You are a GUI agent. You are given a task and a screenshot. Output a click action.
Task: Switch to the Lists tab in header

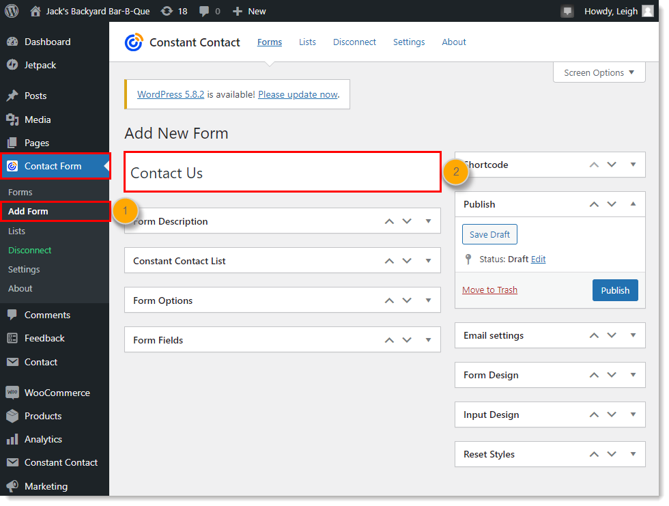click(x=307, y=42)
